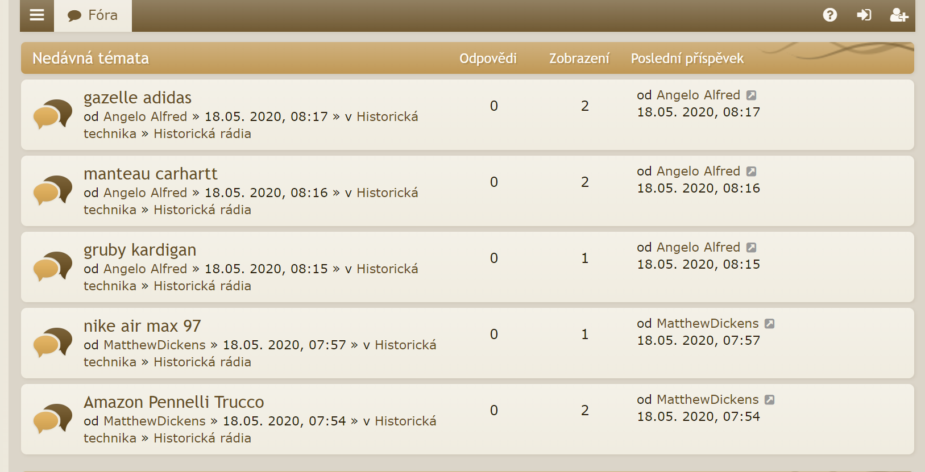The width and height of the screenshot is (925, 472).
Task: View MatthewDickens profile in last post column
Action: (707, 324)
